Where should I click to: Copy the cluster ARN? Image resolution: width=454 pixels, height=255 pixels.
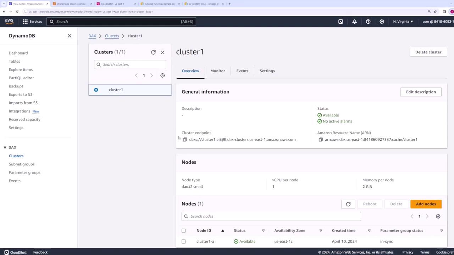click(321, 140)
